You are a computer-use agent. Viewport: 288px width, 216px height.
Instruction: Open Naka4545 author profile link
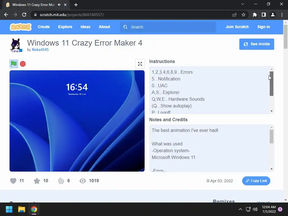click(40, 49)
